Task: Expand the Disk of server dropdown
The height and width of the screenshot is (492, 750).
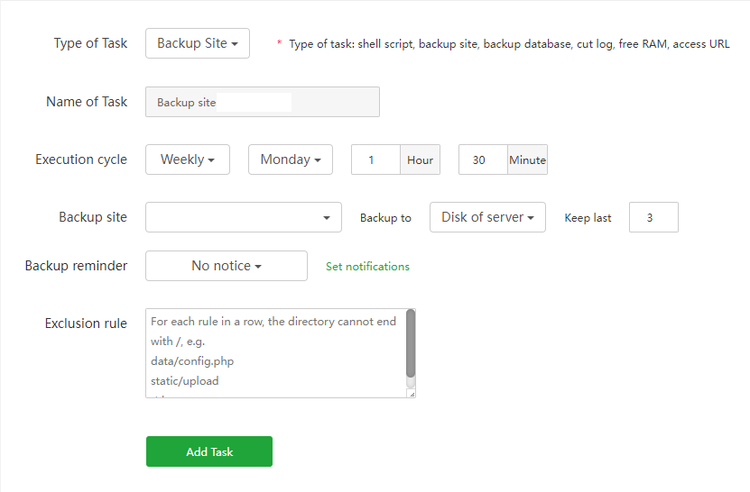Action: pyautogui.click(x=487, y=217)
